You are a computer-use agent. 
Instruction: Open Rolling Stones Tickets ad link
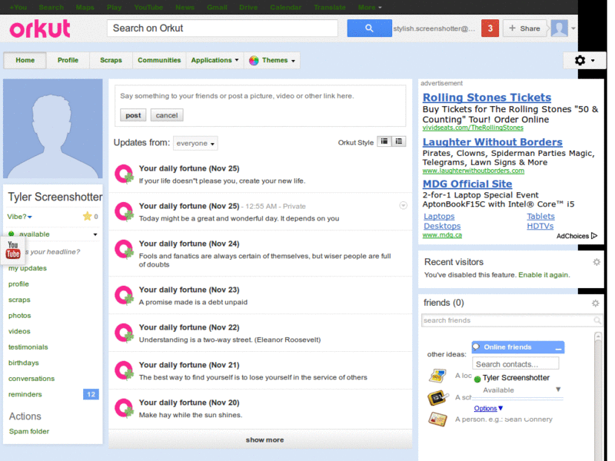click(x=487, y=98)
